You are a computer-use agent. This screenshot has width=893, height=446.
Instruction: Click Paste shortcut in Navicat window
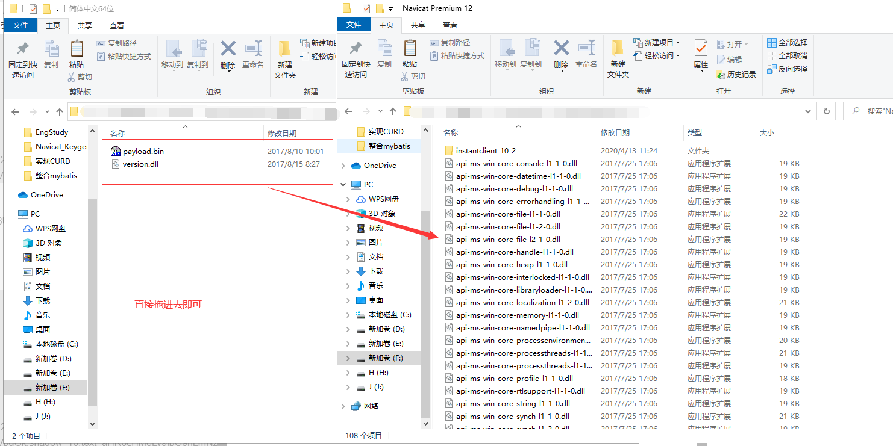coord(457,56)
